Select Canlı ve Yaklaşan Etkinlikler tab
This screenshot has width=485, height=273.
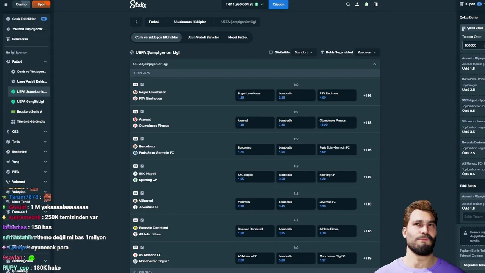click(x=156, y=37)
